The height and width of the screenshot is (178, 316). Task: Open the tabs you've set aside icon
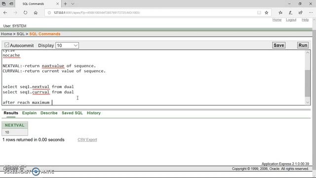[4, 4]
